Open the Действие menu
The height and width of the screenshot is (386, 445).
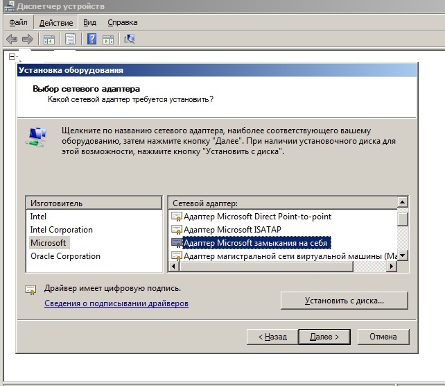[55, 22]
